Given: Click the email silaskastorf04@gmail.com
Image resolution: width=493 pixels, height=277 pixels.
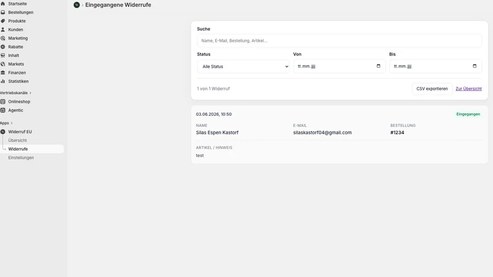Looking at the screenshot, I should (x=322, y=132).
